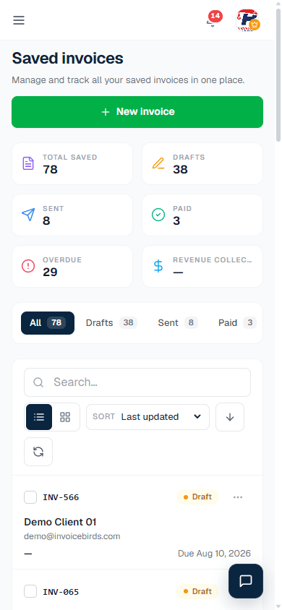Click the New invoice button
The width and height of the screenshot is (282, 610).
(x=137, y=112)
